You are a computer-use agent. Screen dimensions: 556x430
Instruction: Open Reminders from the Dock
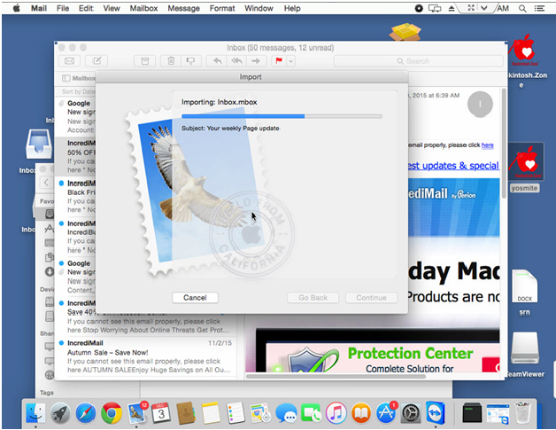pos(236,413)
